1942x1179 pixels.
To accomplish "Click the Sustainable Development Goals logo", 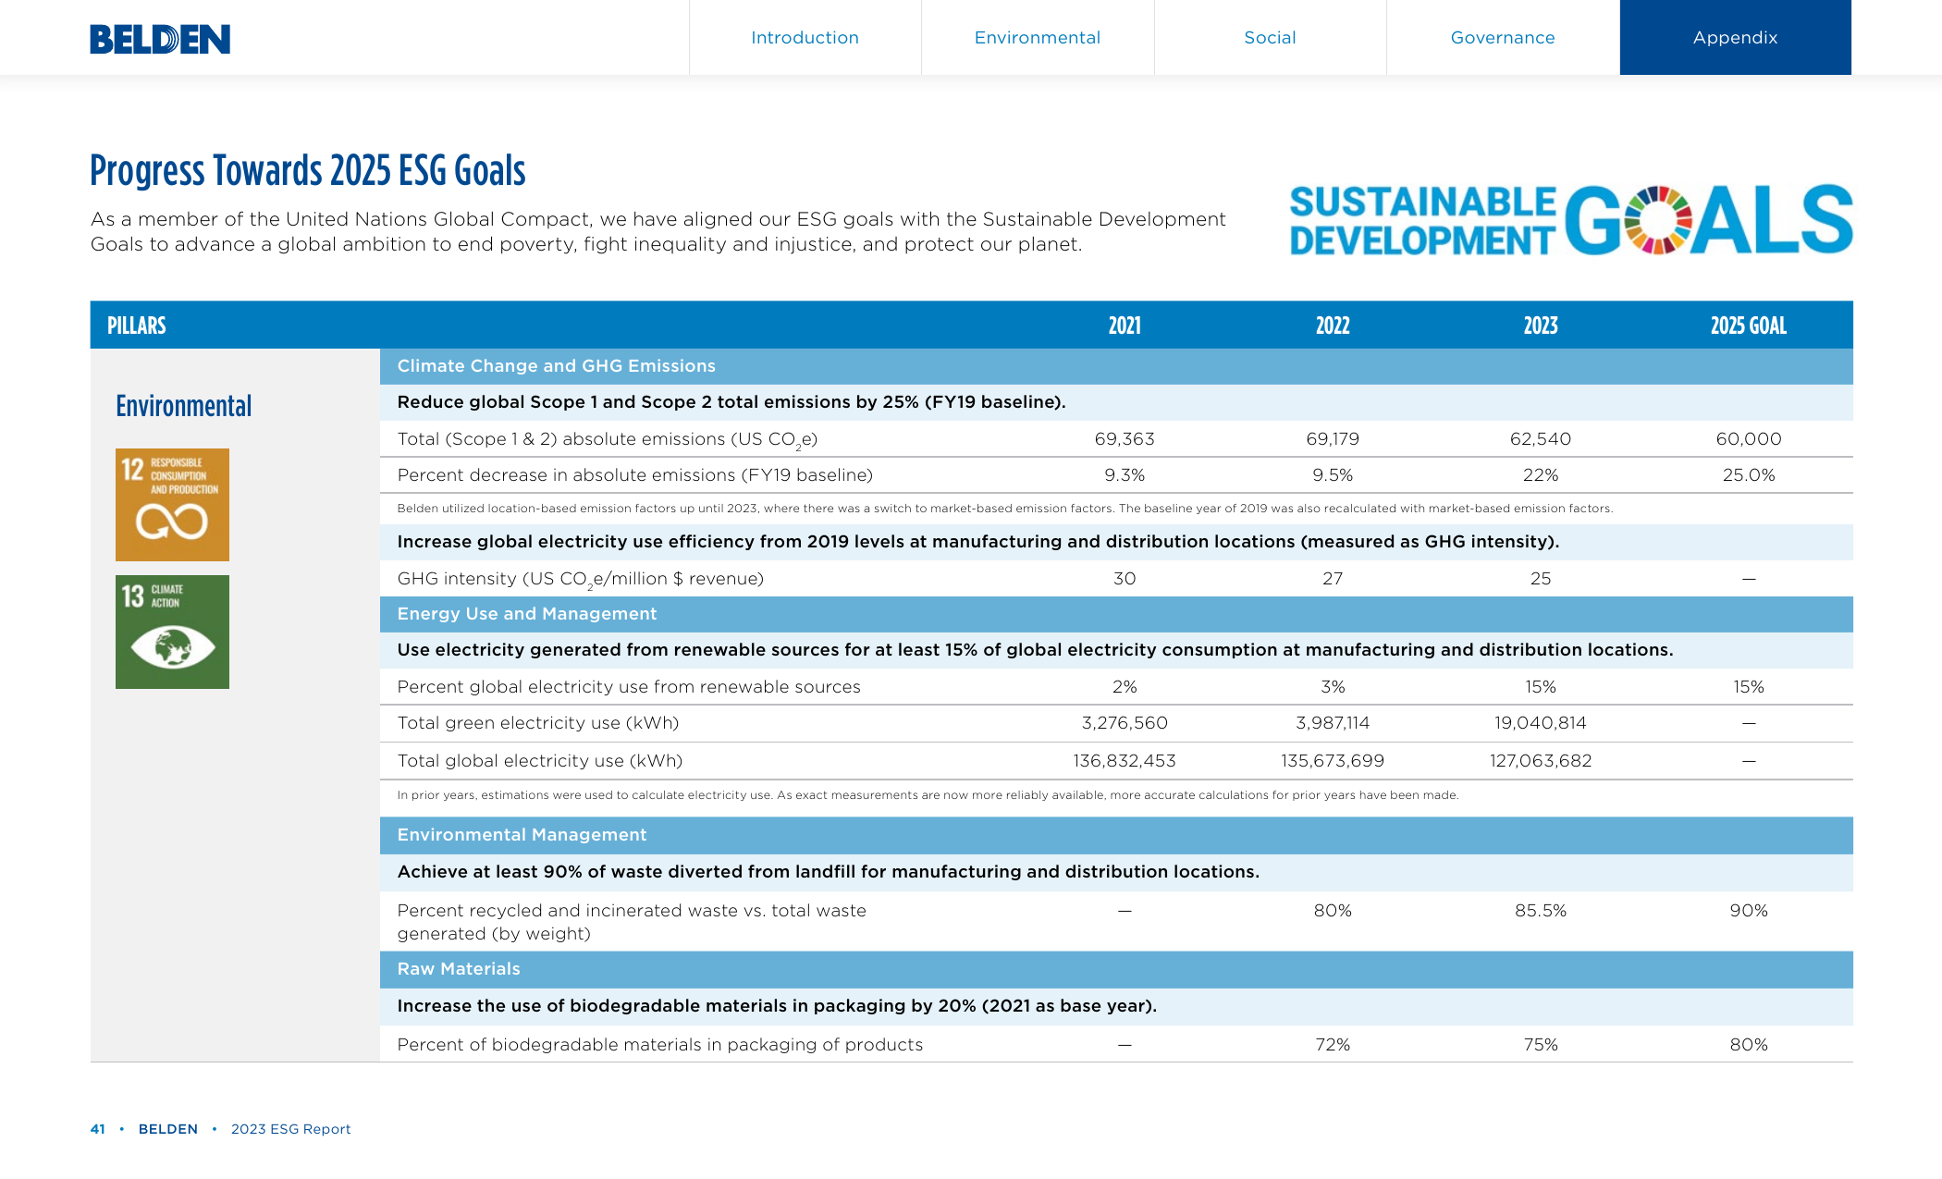I will pos(1571,219).
